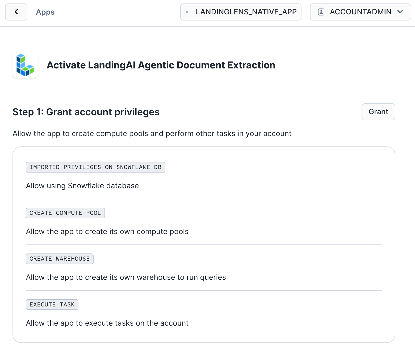Select the EXECUTE TASK badge

pyautogui.click(x=52, y=304)
